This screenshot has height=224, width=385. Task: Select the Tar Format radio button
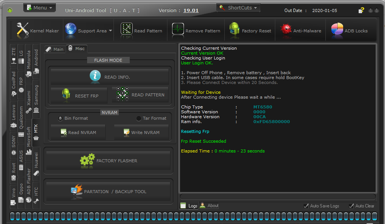coord(139,118)
